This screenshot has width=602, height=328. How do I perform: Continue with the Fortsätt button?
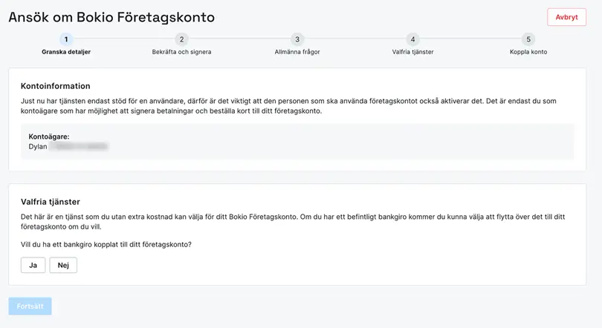[30, 306]
